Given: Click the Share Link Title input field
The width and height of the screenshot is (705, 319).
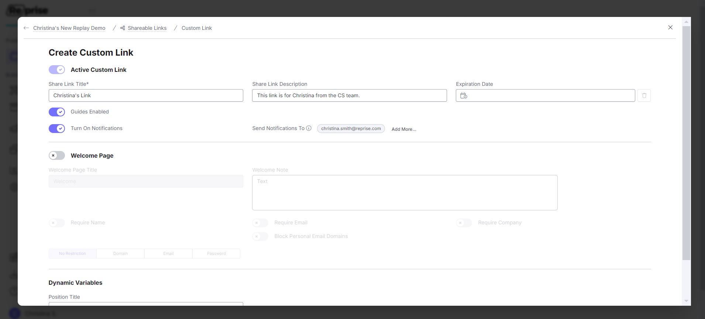Looking at the screenshot, I should tap(146, 95).
